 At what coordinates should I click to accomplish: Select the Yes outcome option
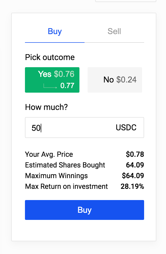pos(52,80)
